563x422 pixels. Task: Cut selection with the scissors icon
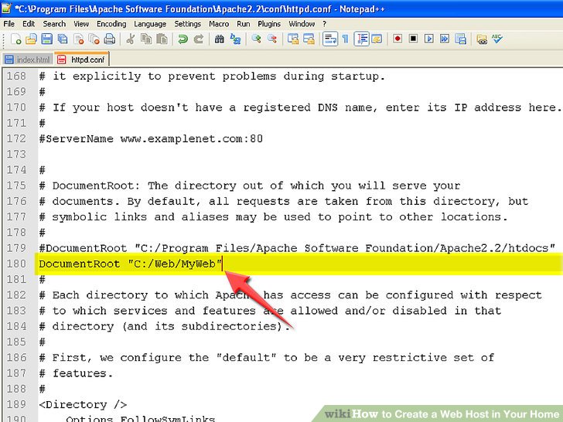[130, 39]
